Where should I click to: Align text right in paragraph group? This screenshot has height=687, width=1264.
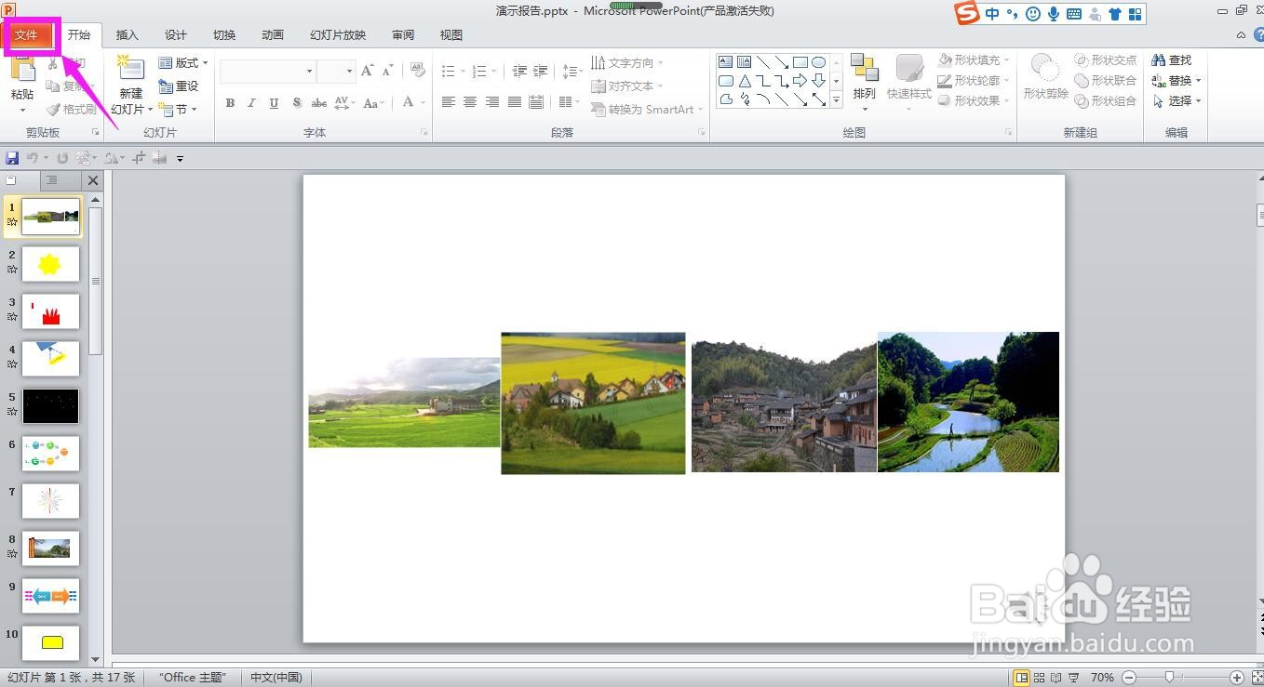click(492, 102)
